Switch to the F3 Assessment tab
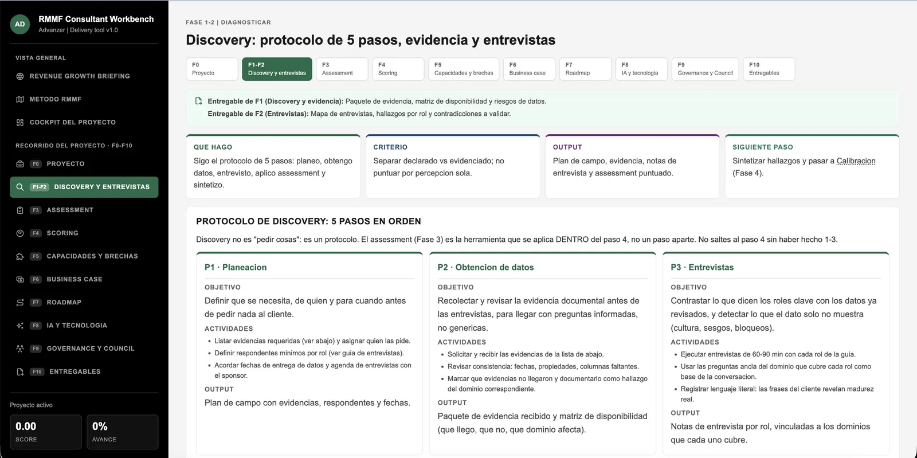917x458 pixels. (x=342, y=69)
